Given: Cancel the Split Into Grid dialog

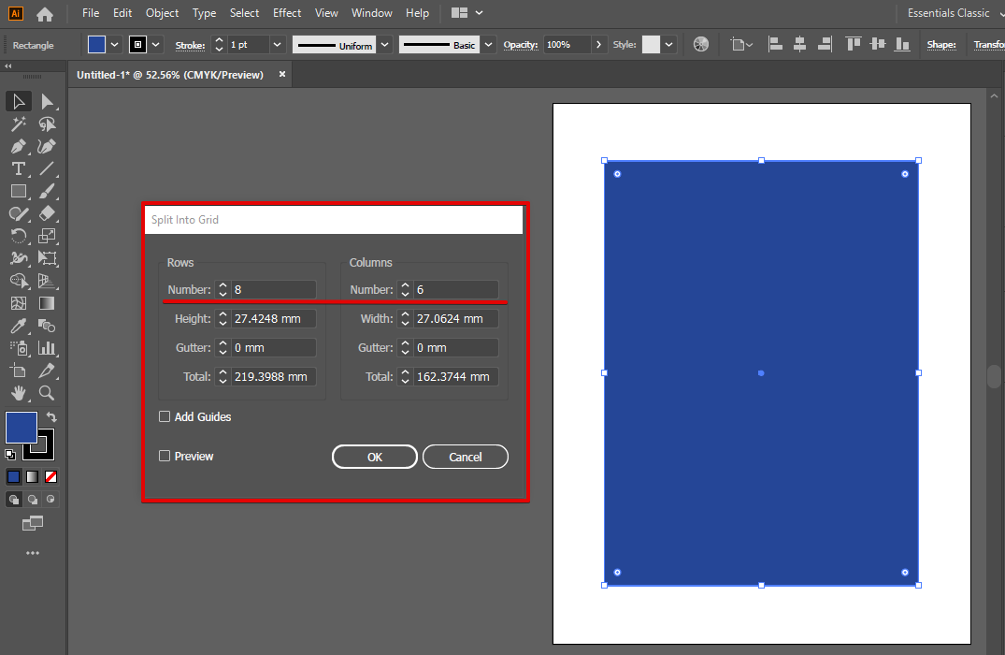Looking at the screenshot, I should point(465,457).
